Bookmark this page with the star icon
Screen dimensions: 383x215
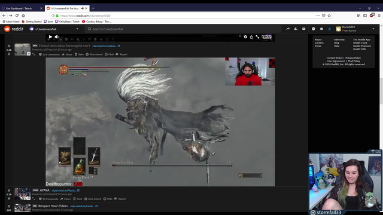(x=329, y=16)
